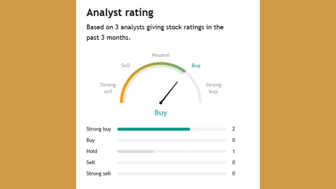Click the empty Strong sell rating bar

pyautogui.click(x=172, y=174)
